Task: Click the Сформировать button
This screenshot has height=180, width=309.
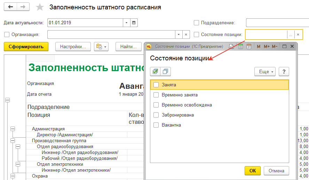Action: (26, 46)
